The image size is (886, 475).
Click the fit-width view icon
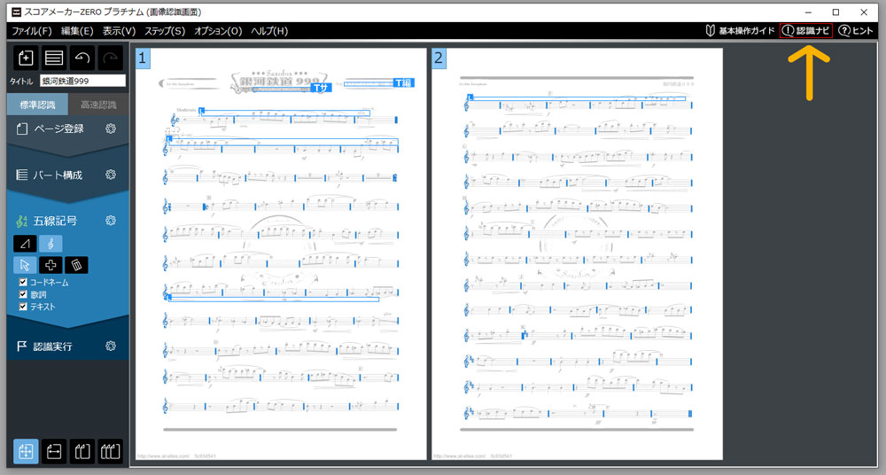point(54,451)
